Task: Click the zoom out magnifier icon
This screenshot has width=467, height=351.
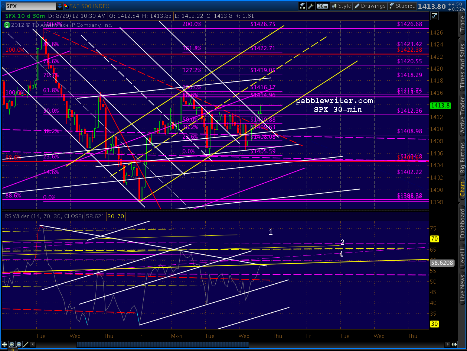Action: point(19,344)
